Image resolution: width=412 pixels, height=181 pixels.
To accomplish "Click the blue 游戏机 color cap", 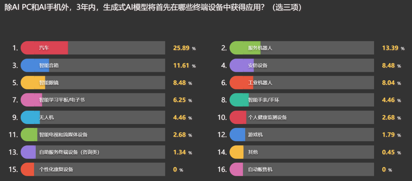I will 237,135.
